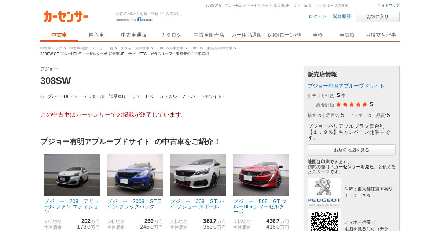Open the 中古車販売店 tab
This screenshot has height=231, width=440.
pos(209,35)
